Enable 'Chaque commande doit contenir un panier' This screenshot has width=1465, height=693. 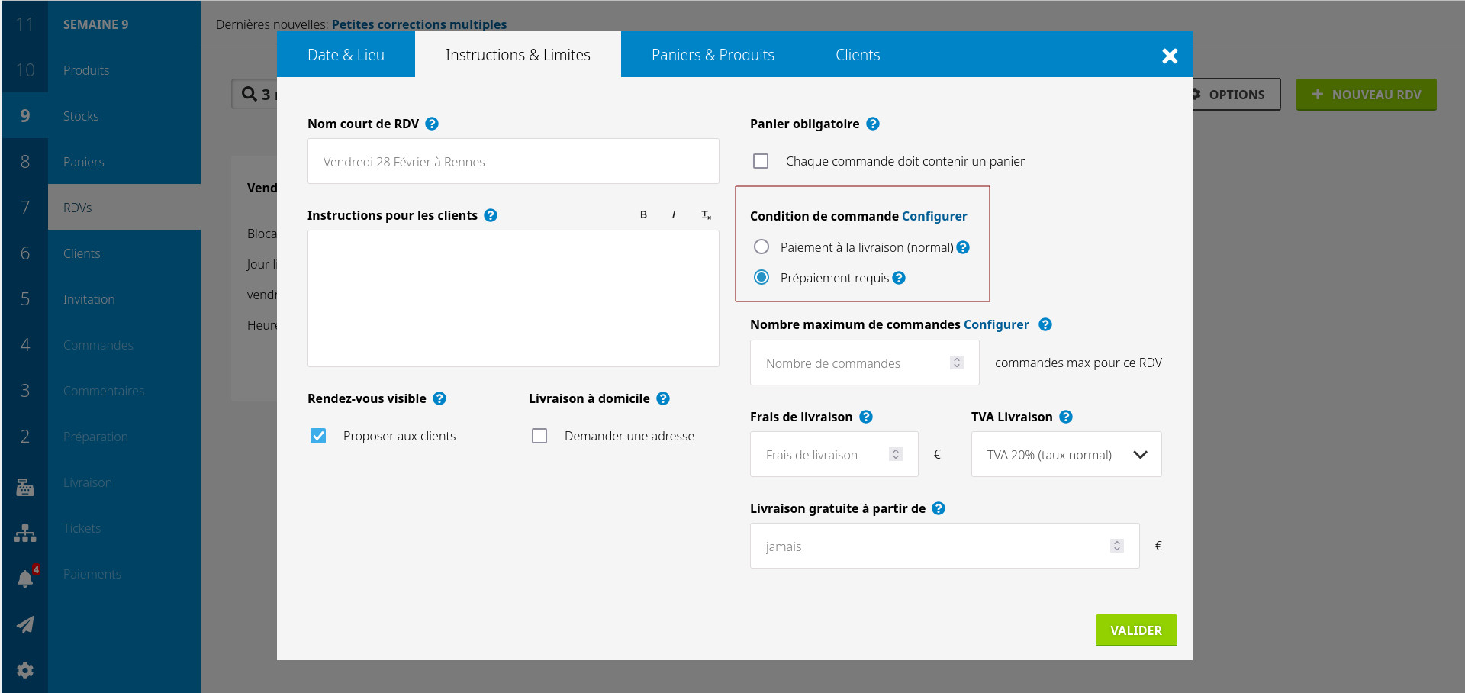click(761, 161)
